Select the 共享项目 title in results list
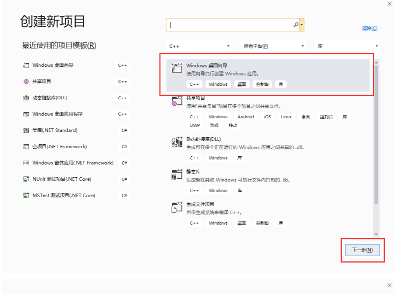395x294 pixels. [x=195, y=98]
